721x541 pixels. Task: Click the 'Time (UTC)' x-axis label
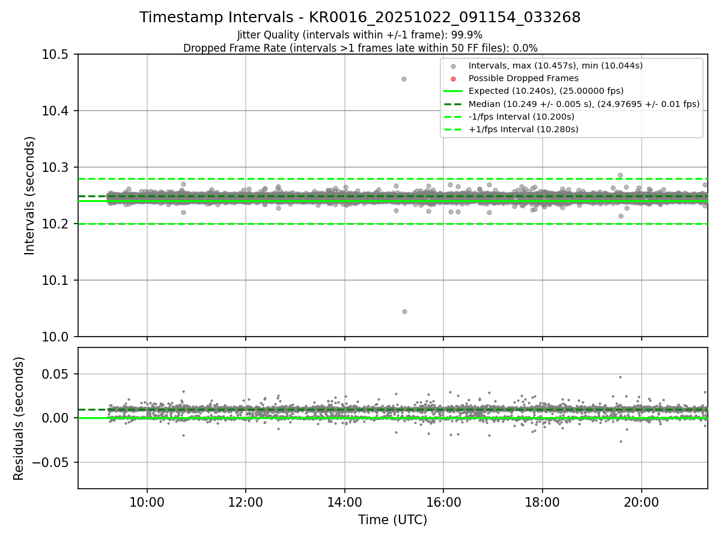[392, 520]
